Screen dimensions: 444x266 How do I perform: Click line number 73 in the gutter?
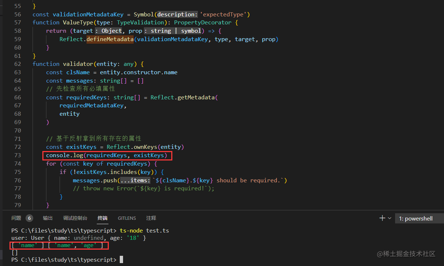(18, 155)
